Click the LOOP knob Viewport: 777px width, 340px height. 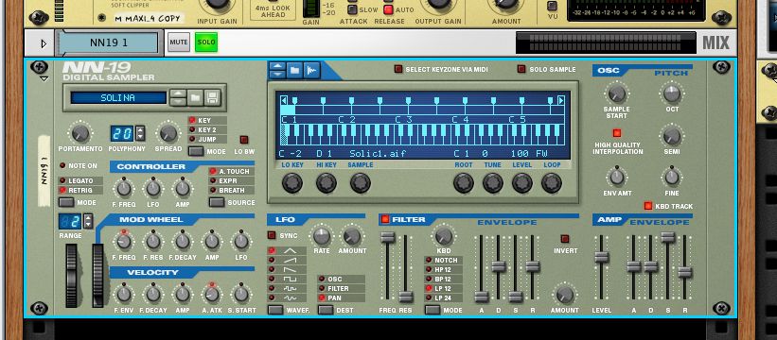(x=552, y=183)
